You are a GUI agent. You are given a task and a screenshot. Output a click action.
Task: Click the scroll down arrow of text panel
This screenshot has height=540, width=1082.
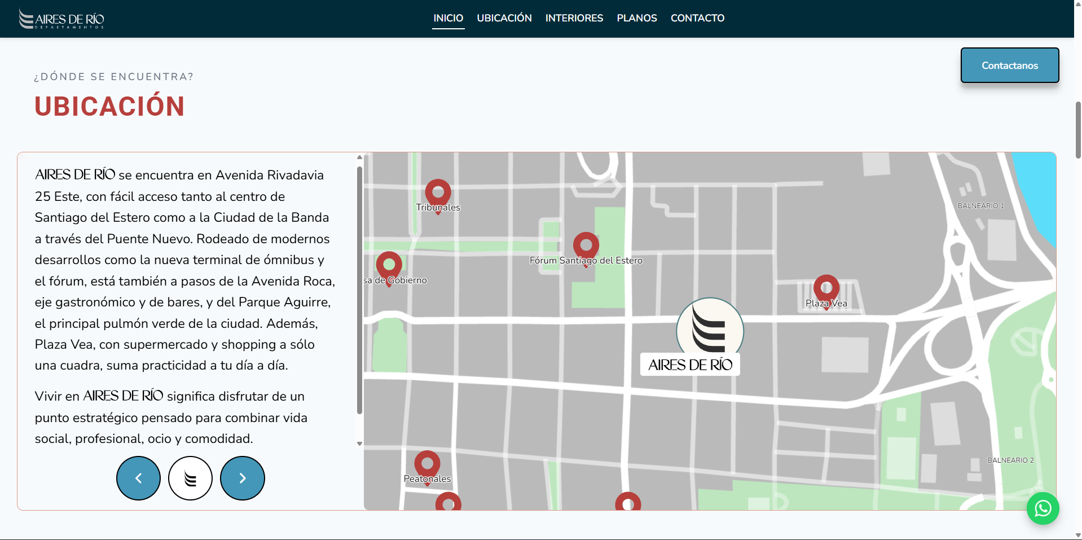click(x=359, y=444)
